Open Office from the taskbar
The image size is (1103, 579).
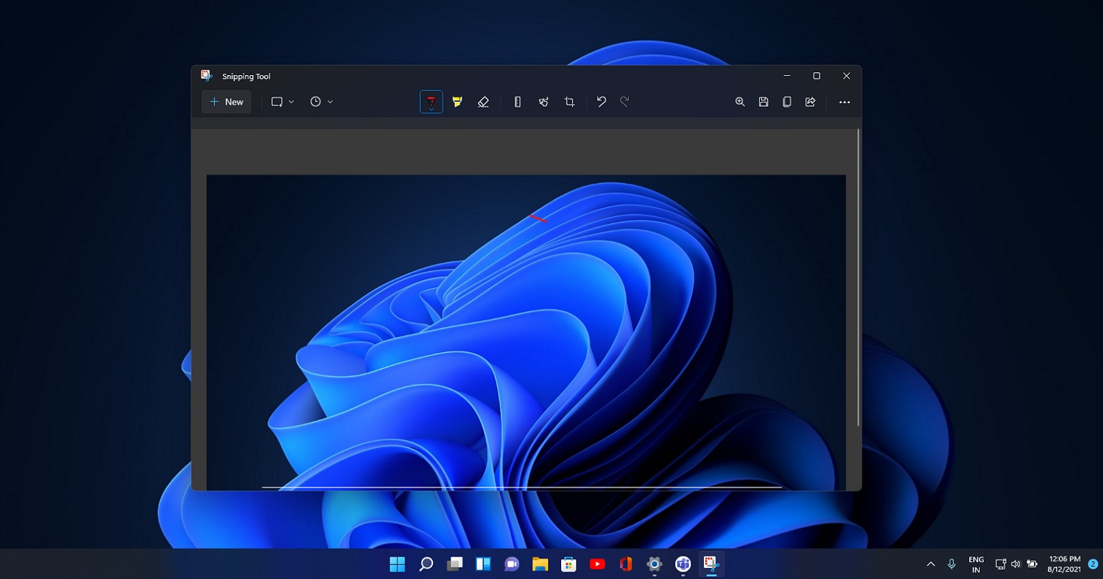pos(626,564)
